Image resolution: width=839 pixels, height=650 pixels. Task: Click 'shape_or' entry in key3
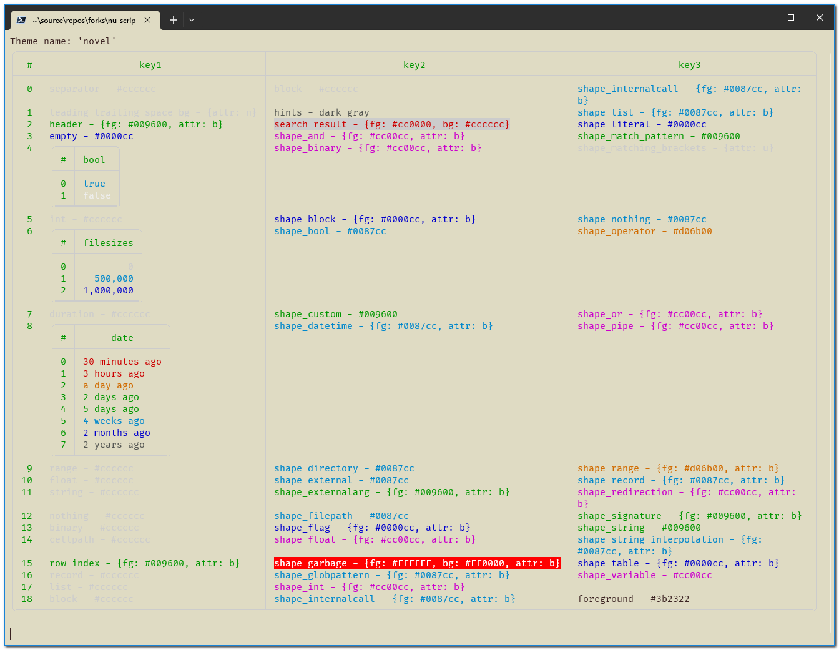tap(670, 314)
